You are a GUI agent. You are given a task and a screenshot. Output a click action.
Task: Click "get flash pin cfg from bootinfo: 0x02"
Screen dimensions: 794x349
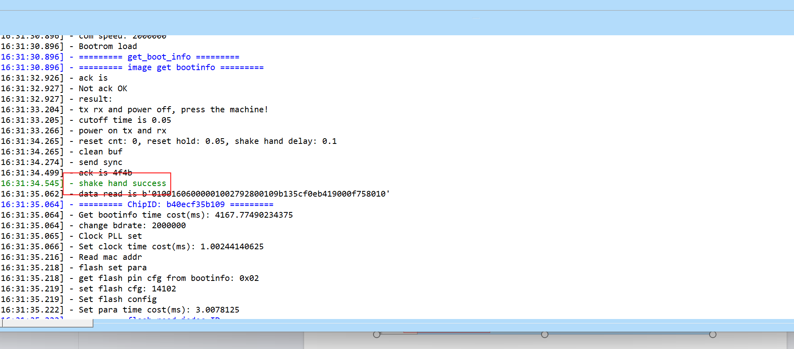(169, 278)
